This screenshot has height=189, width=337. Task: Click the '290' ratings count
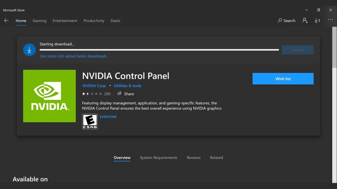[x=107, y=94]
